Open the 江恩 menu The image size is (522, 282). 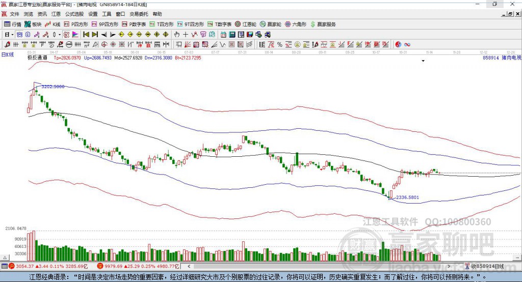point(56,14)
